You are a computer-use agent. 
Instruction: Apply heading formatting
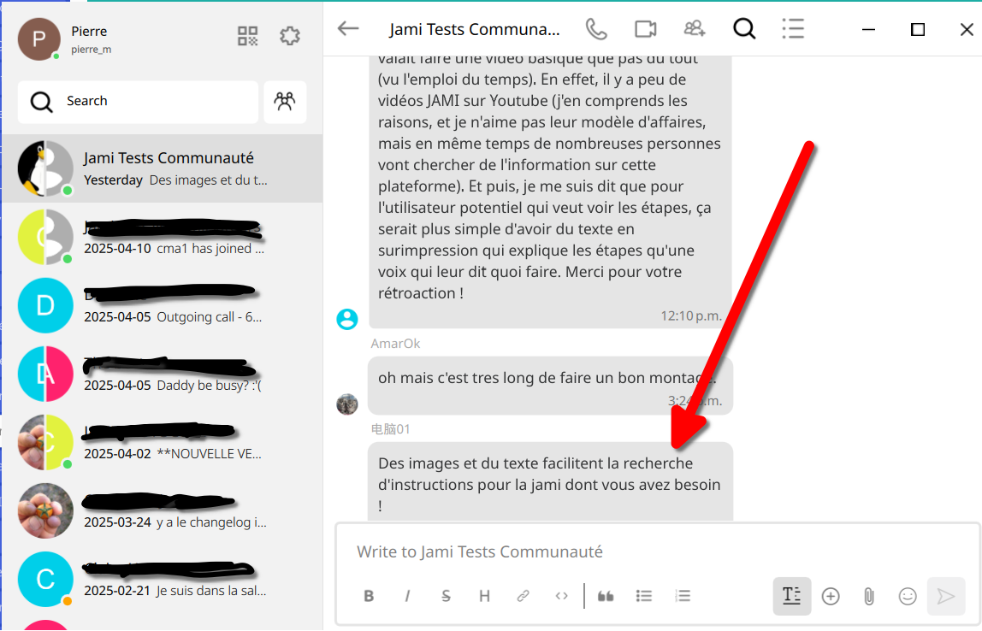484,596
